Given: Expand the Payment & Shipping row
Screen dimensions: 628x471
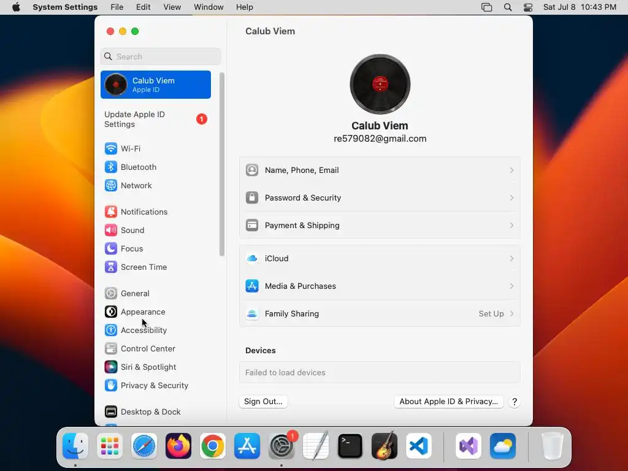Looking at the screenshot, I should 380,226.
